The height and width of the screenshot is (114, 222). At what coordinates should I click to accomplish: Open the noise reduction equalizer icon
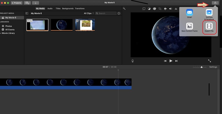click(x=176, y=9)
